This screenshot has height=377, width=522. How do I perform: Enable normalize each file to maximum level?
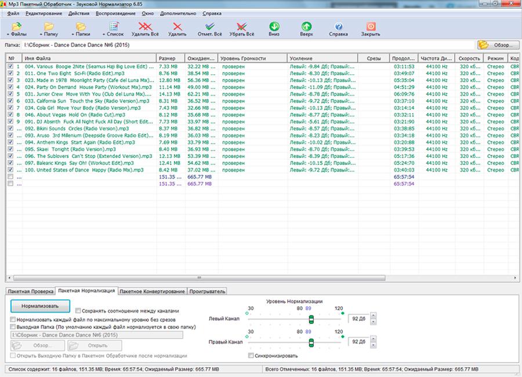pos(13,320)
